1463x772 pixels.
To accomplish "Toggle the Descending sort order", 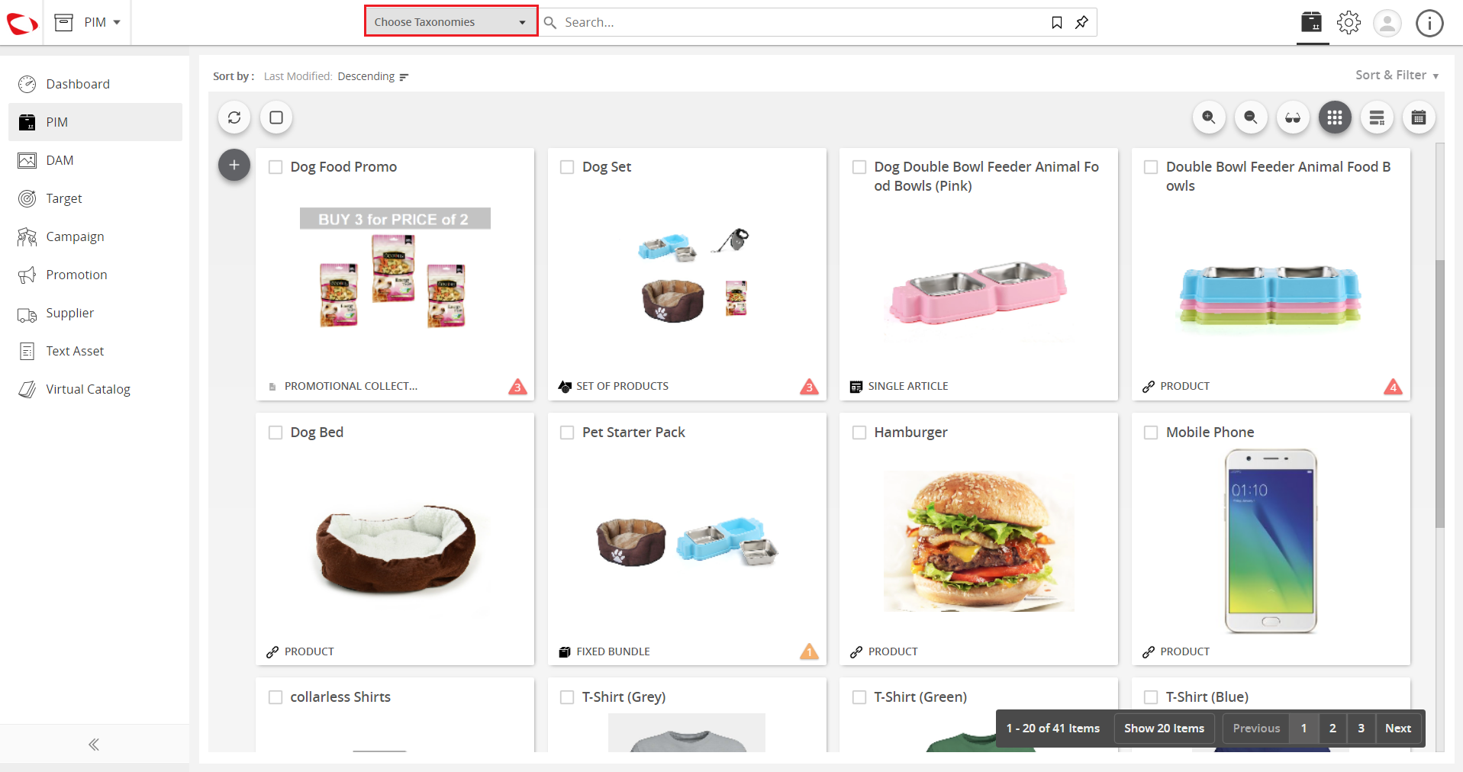I will click(373, 76).
